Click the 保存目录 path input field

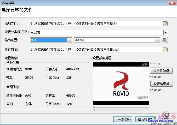(96, 50)
